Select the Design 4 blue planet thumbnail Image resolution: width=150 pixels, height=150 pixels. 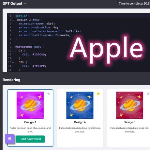click(80, 105)
